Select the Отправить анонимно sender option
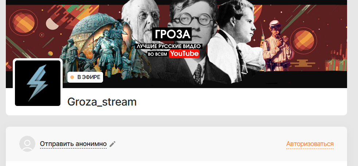358x166 pixels. pos(73,144)
